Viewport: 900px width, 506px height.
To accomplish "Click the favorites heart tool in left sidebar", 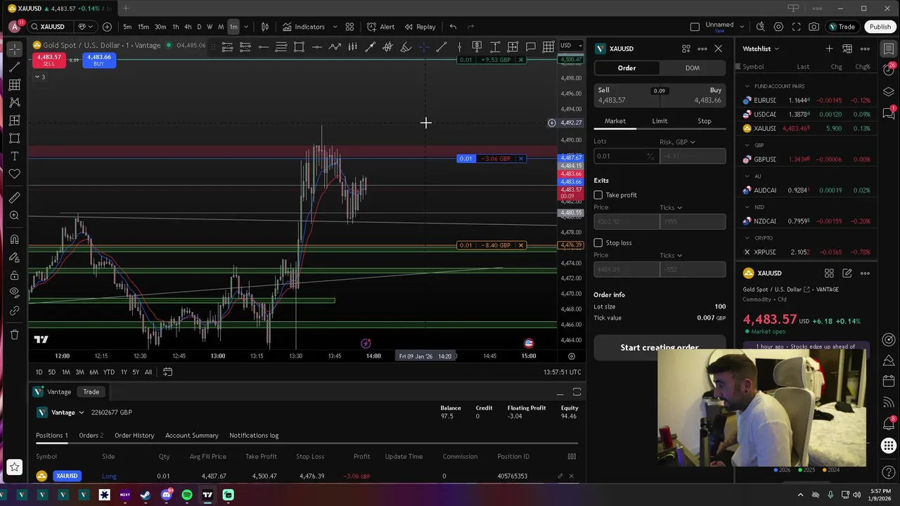I will (14, 174).
